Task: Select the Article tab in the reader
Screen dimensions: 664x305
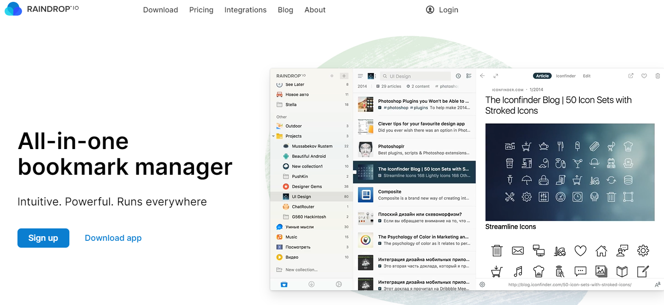Action: pos(543,76)
